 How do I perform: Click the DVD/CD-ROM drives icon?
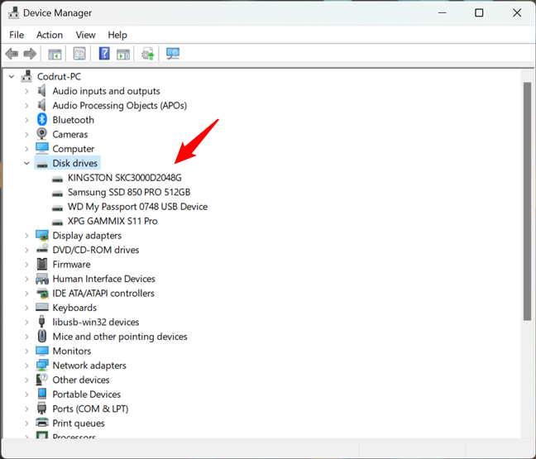pyautogui.click(x=42, y=249)
